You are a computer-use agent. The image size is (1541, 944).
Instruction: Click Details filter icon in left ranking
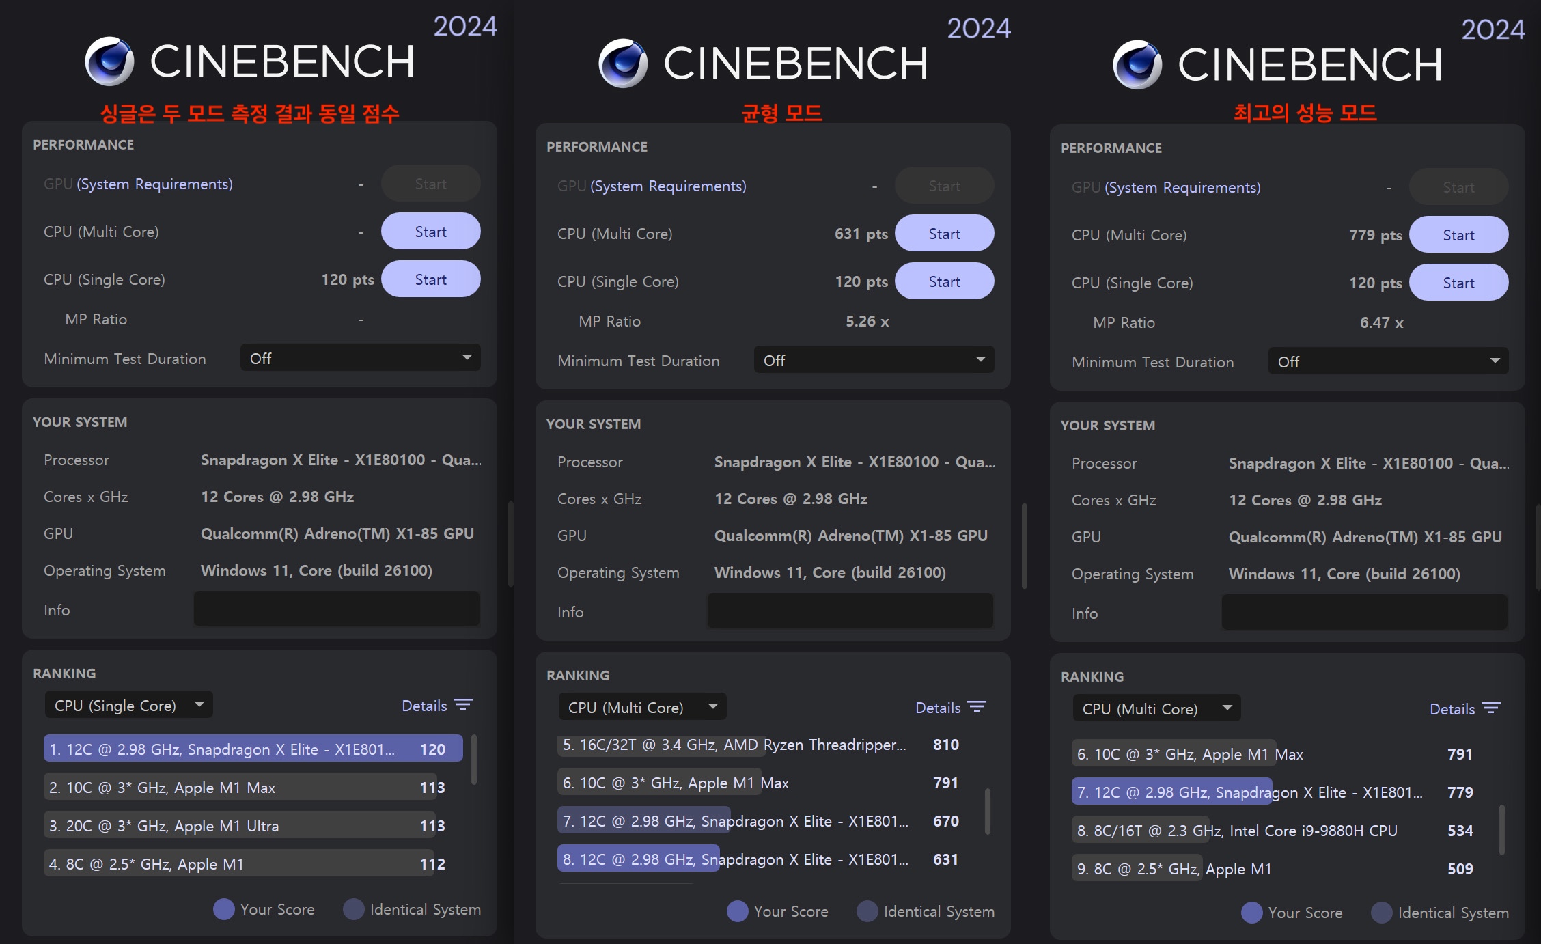point(464,705)
